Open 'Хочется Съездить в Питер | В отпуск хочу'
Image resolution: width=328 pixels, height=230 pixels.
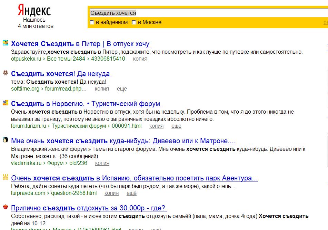[x=81, y=44]
